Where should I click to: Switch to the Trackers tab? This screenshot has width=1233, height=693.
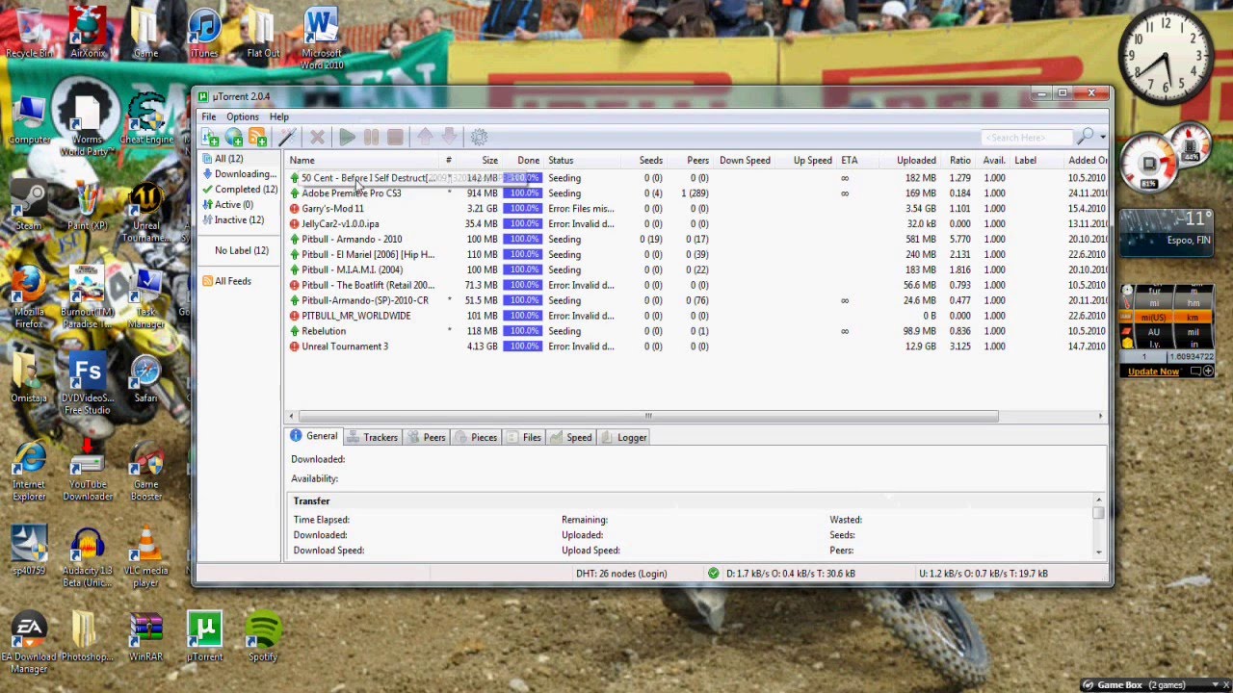click(x=372, y=438)
